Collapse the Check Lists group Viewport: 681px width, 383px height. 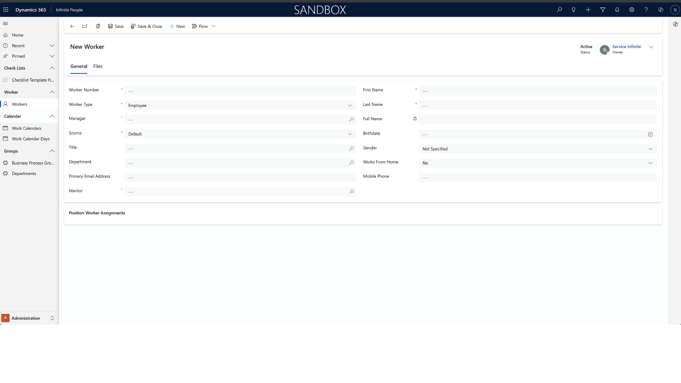pos(52,68)
